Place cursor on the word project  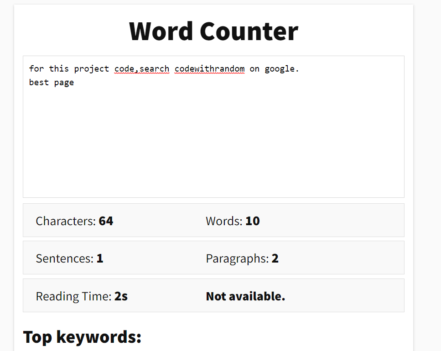92,69
